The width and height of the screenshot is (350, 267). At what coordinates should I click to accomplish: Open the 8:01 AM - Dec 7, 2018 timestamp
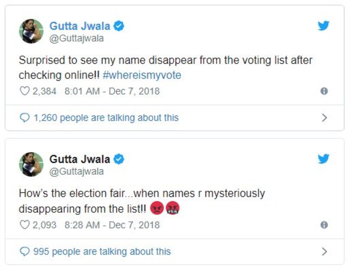click(112, 91)
